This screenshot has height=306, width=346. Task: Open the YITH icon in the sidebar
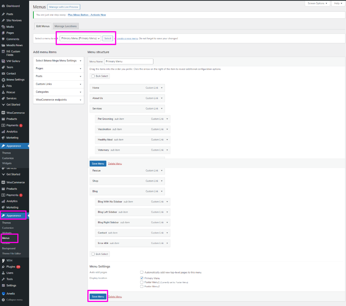[3, 261]
